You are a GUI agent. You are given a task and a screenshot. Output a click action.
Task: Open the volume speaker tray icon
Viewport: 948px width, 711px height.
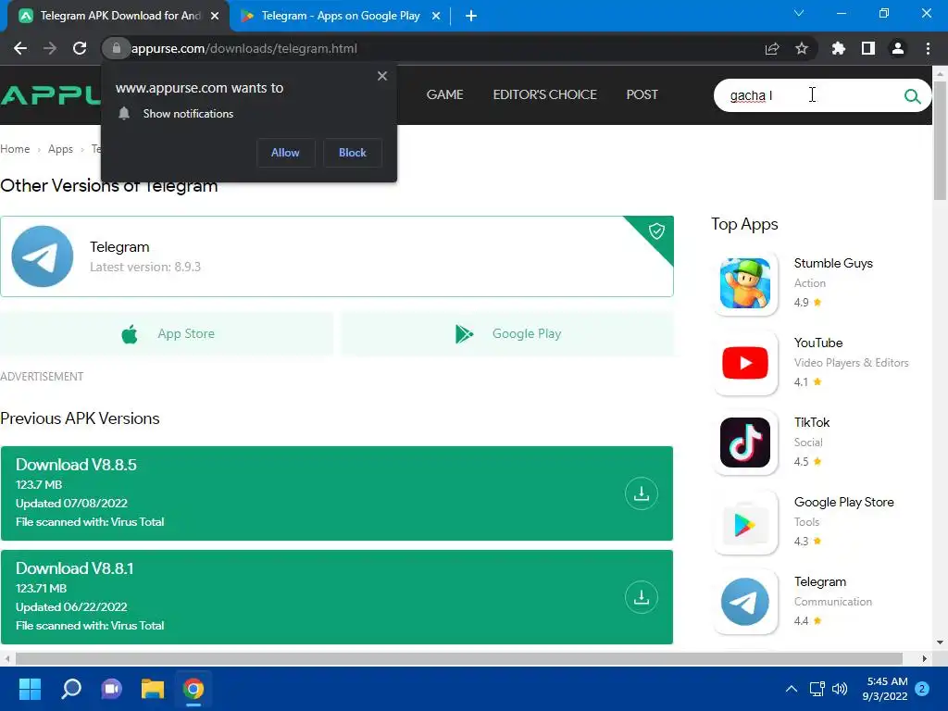coord(840,689)
